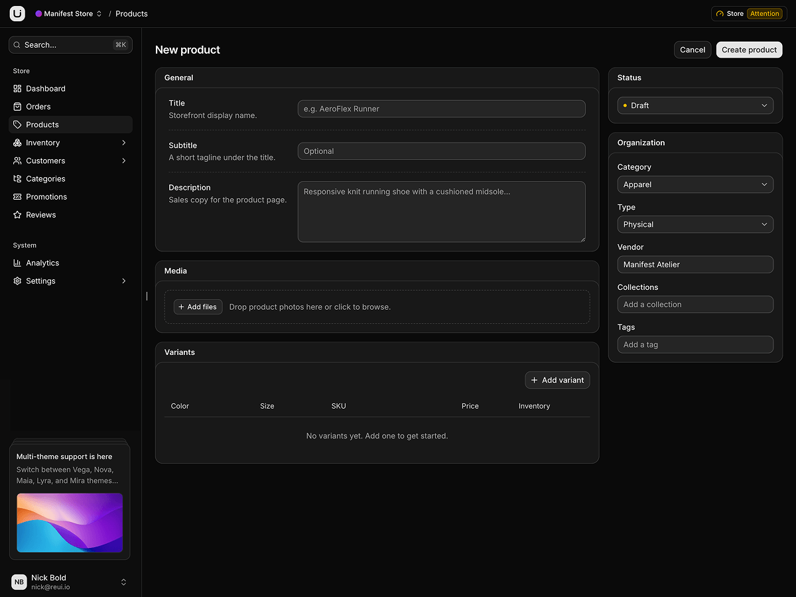Click the Reviews star icon in sidebar
796x597 pixels.
[17, 215]
